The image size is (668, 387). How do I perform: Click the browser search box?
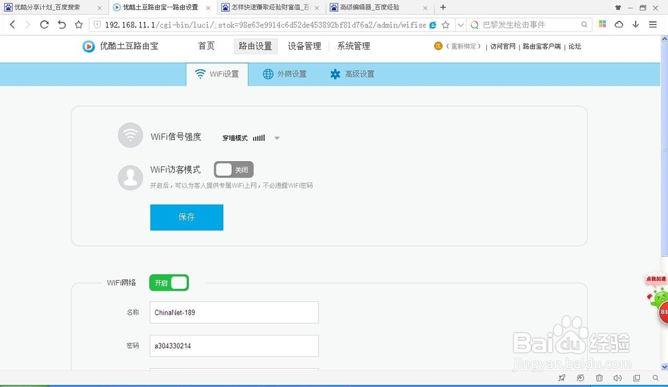(x=530, y=25)
